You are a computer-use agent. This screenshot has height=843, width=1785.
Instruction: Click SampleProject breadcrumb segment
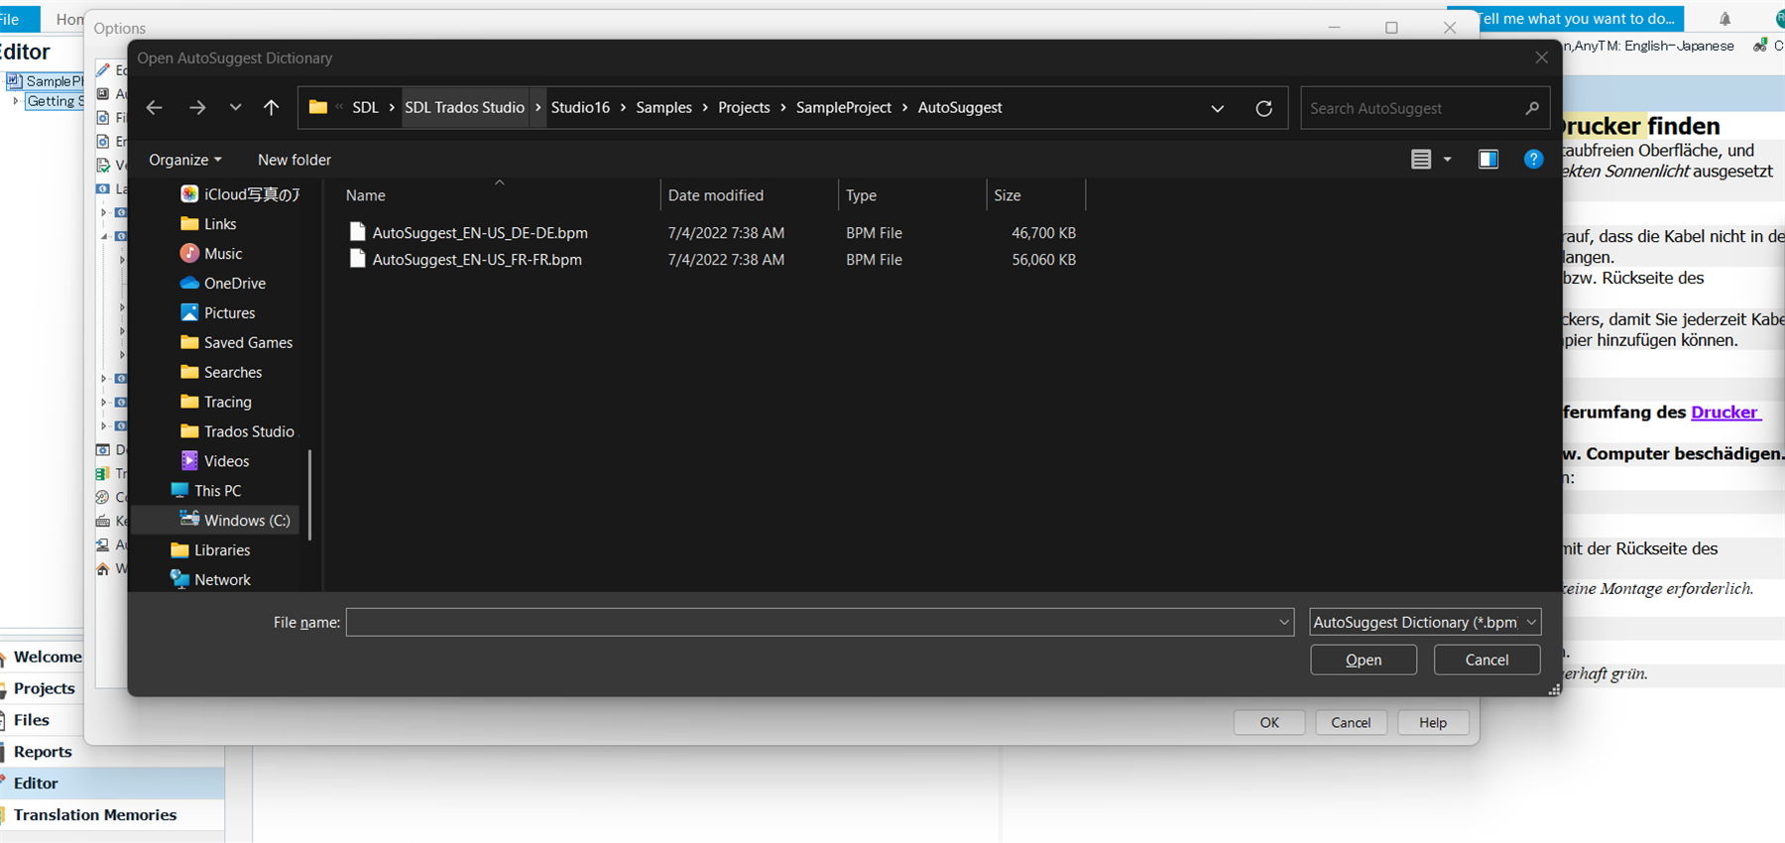click(x=843, y=108)
